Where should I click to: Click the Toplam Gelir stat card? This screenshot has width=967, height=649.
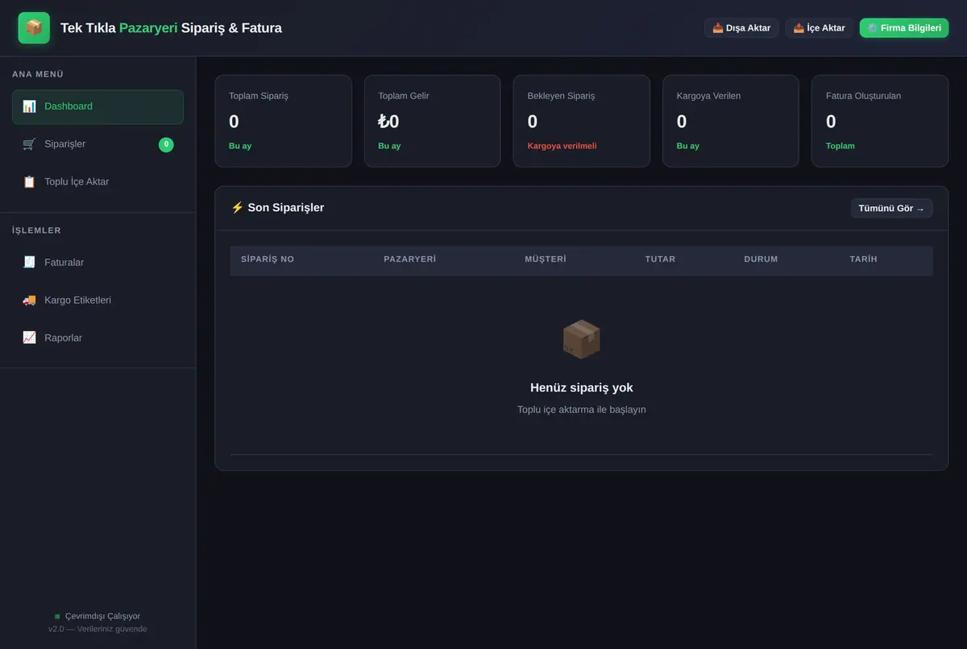(433, 121)
